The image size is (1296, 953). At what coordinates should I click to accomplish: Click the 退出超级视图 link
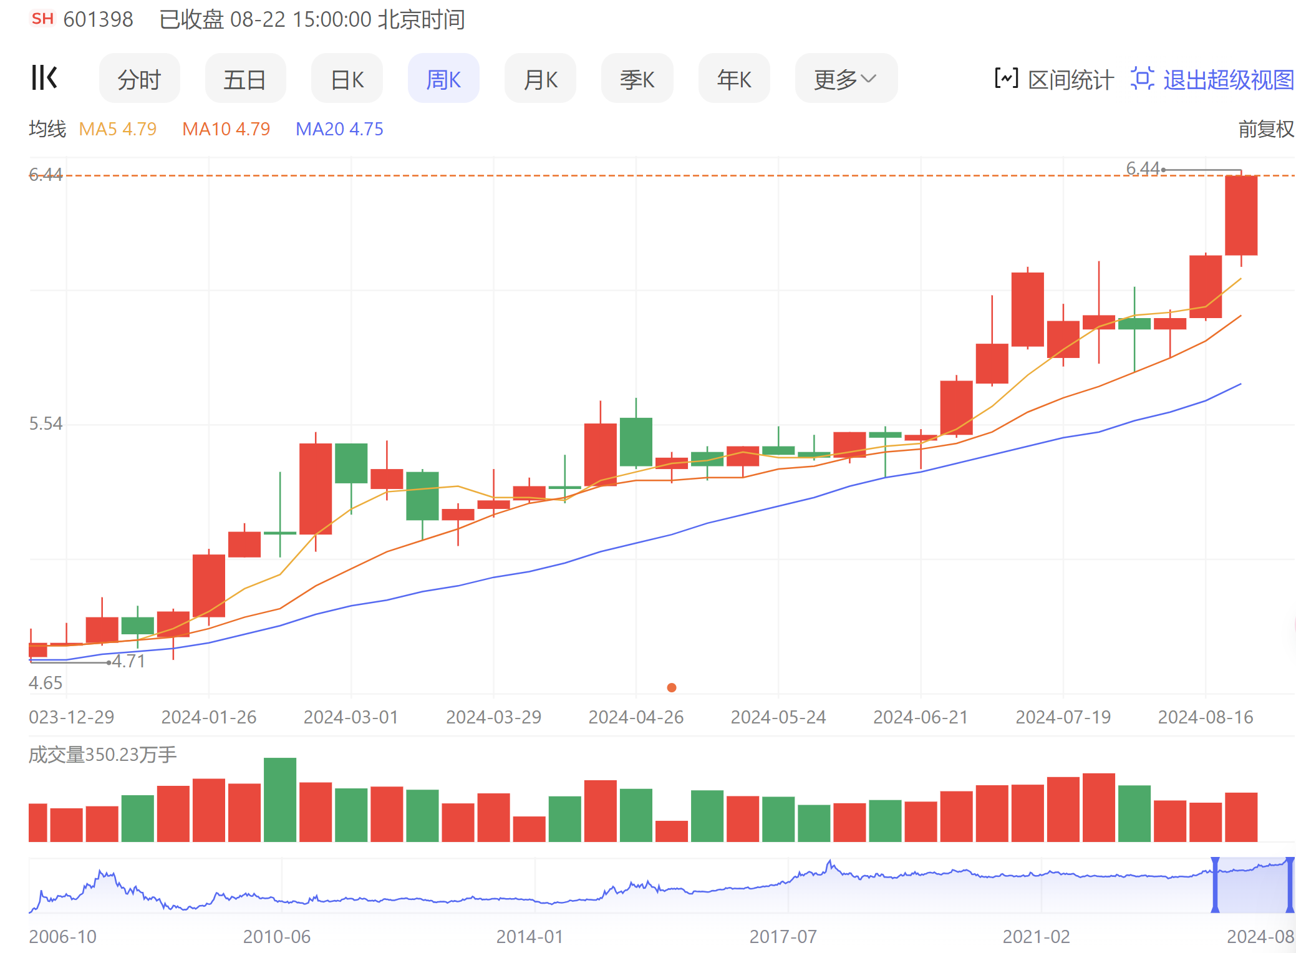tap(1228, 80)
